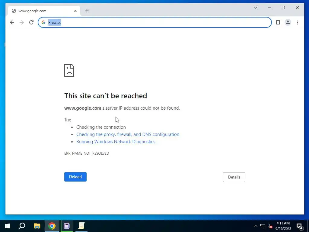Click the muted volume tray icon
309x232 pixels.
pyautogui.click(x=270, y=226)
